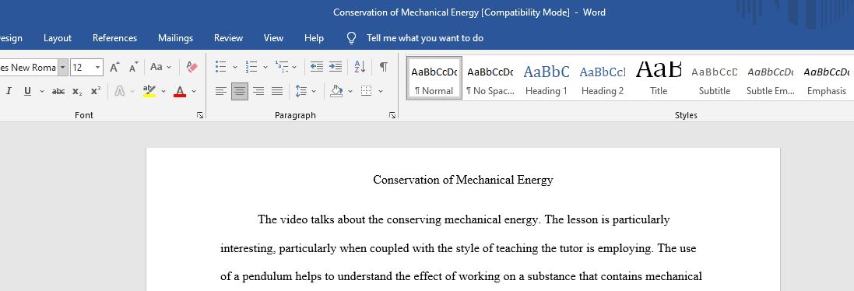Open the References tab
Viewport: 854px width, 291px height.
115,38
